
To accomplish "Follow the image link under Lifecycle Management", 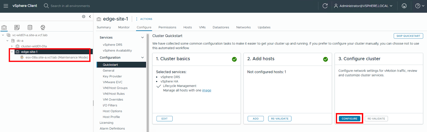I will (x=207, y=90).
